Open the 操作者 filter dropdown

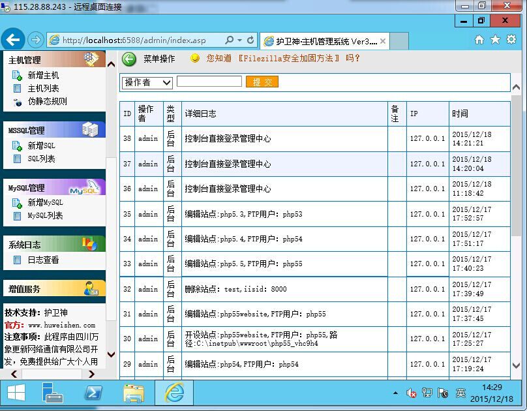tap(147, 82)
